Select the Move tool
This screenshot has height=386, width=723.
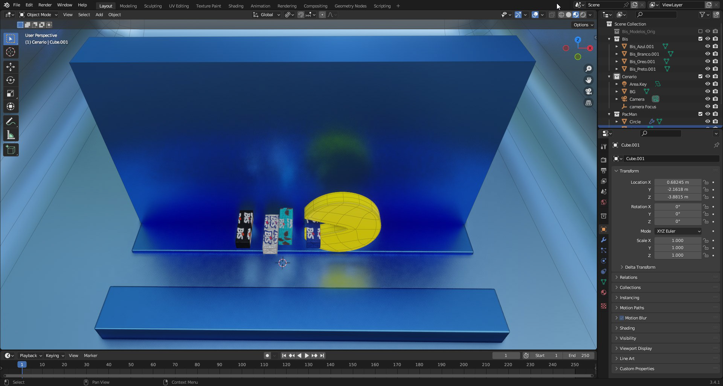click(11, 67)
